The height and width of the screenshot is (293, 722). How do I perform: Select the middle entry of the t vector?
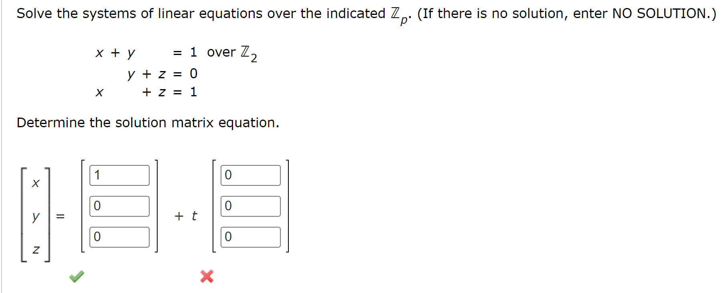(250, 206)
